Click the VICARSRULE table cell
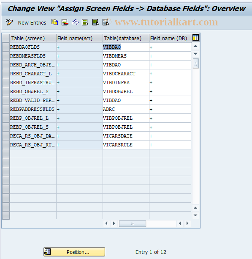The image size is (252, 259). tap(126, 145)
